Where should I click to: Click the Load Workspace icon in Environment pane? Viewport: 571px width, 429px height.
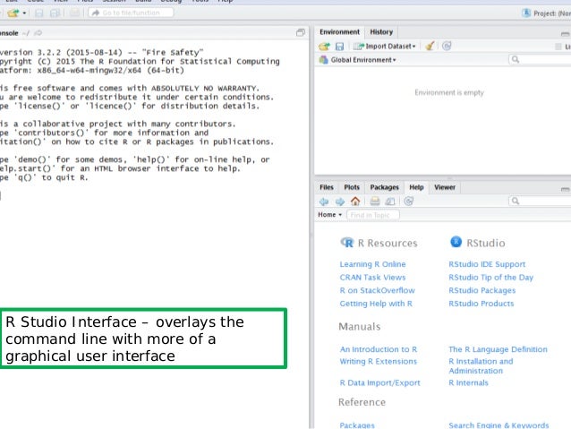tap(324, 47)
